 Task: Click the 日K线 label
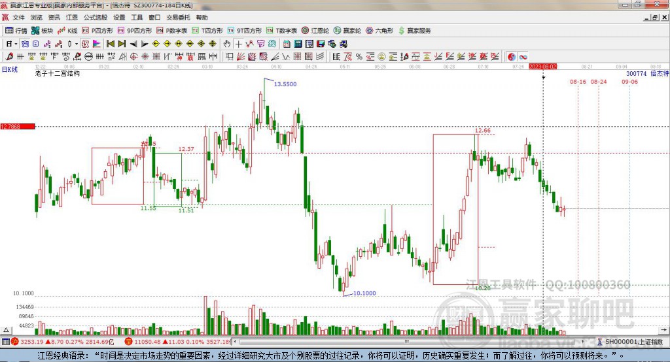coord(9,69)
